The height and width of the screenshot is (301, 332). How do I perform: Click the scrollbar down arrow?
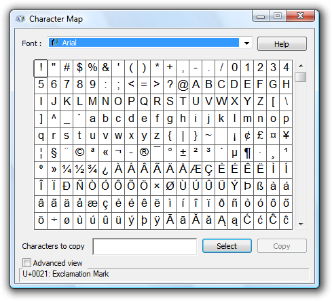coord(301,224)
